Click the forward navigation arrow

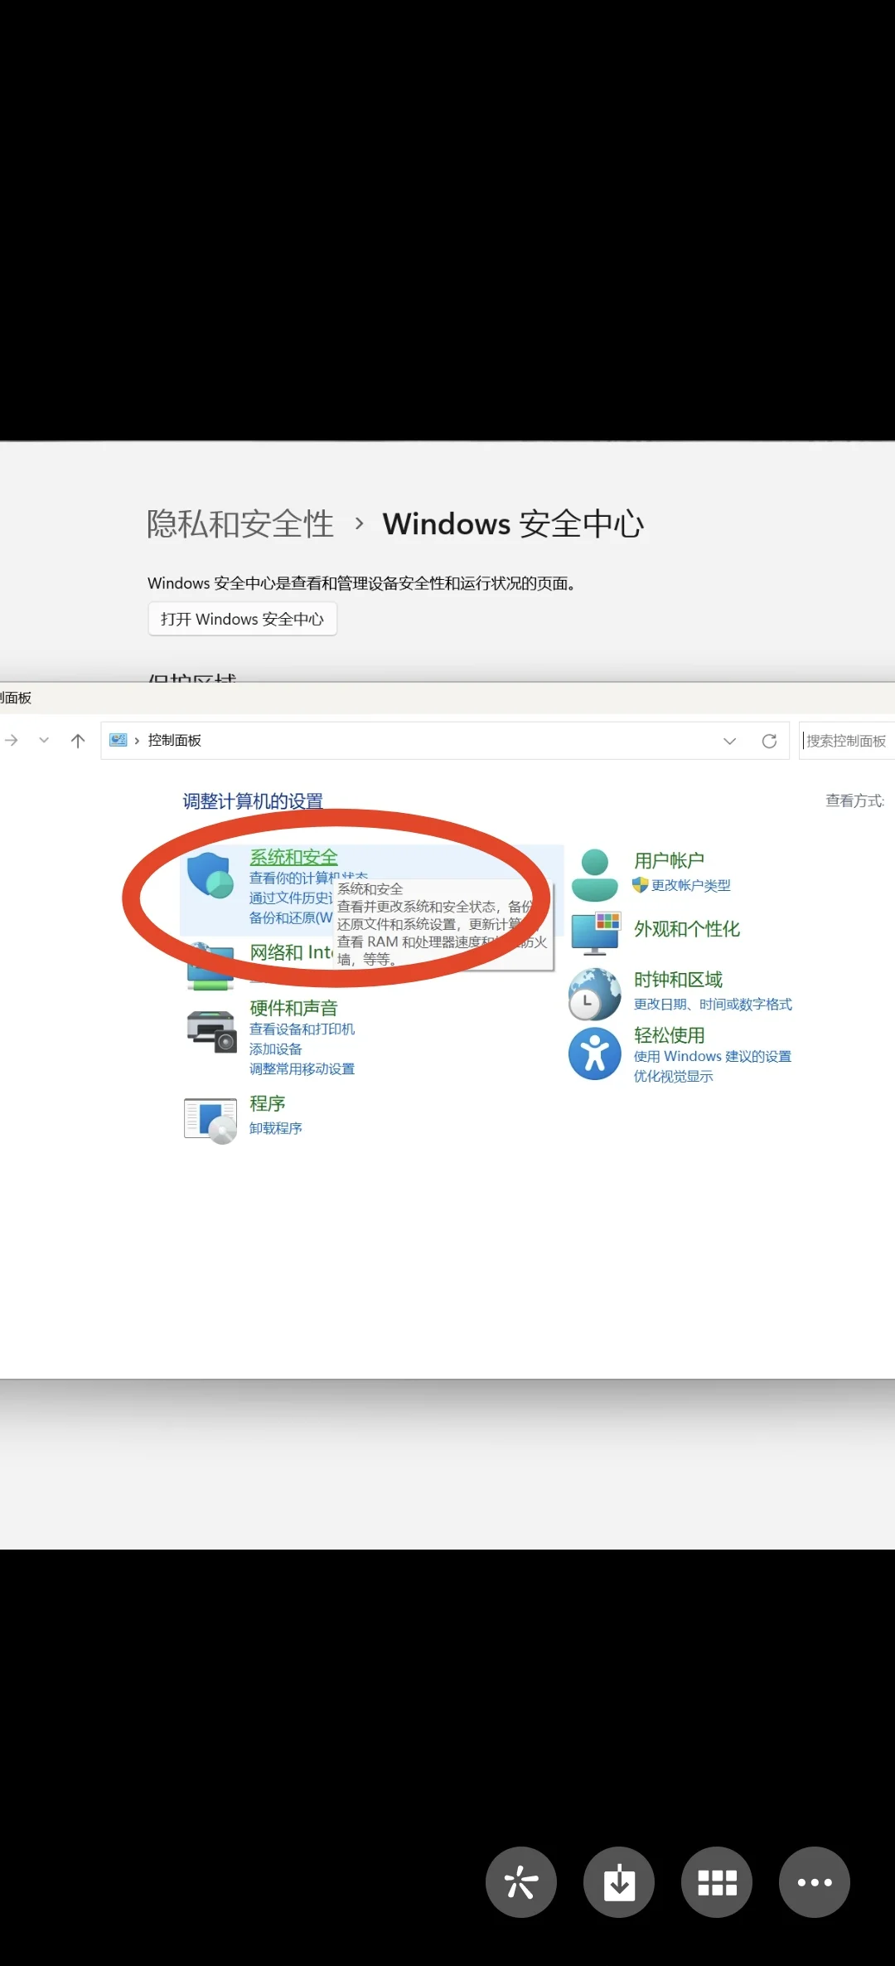(x=12, y=740)
